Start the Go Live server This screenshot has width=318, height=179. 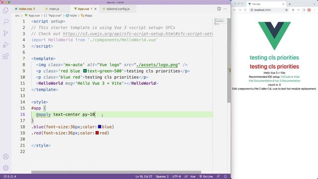click(206, 177)
